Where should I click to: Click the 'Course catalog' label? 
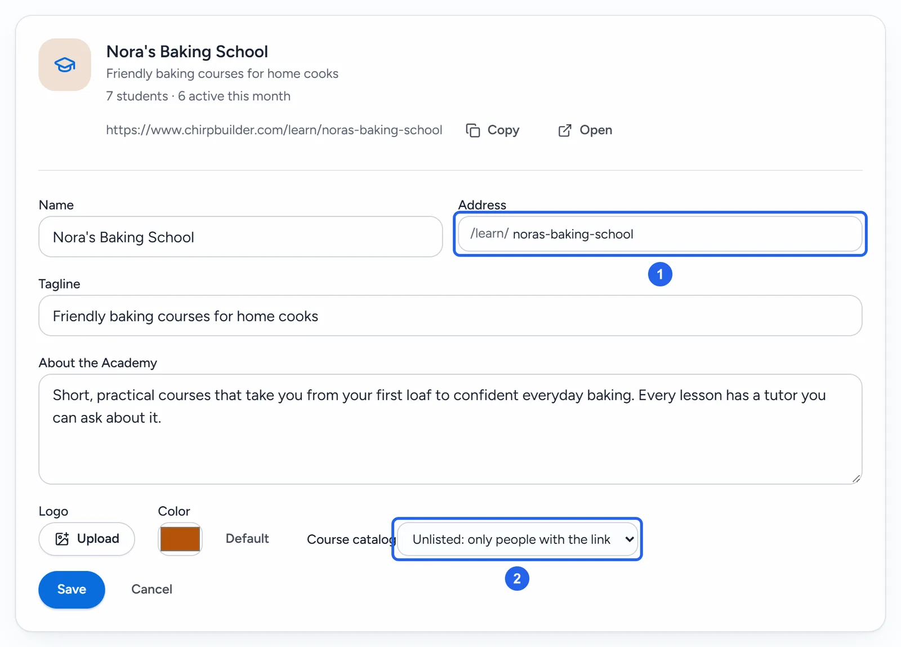[x=351, y=539]
